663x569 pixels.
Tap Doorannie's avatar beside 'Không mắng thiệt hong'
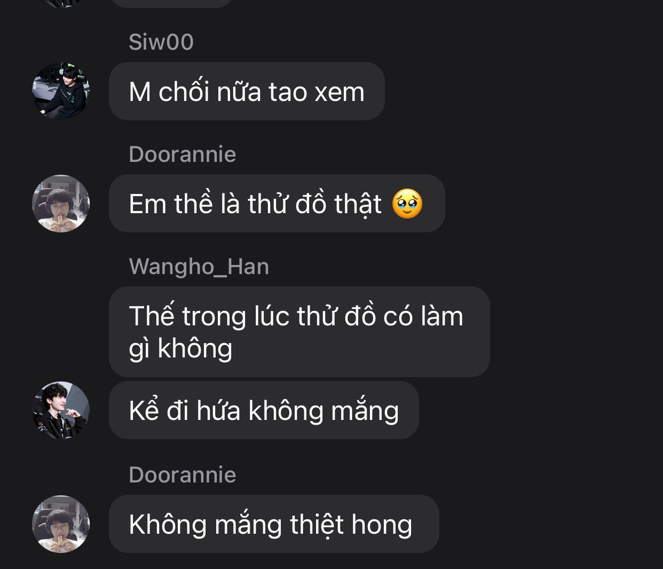pyautogui.click(x=61, y=524)
